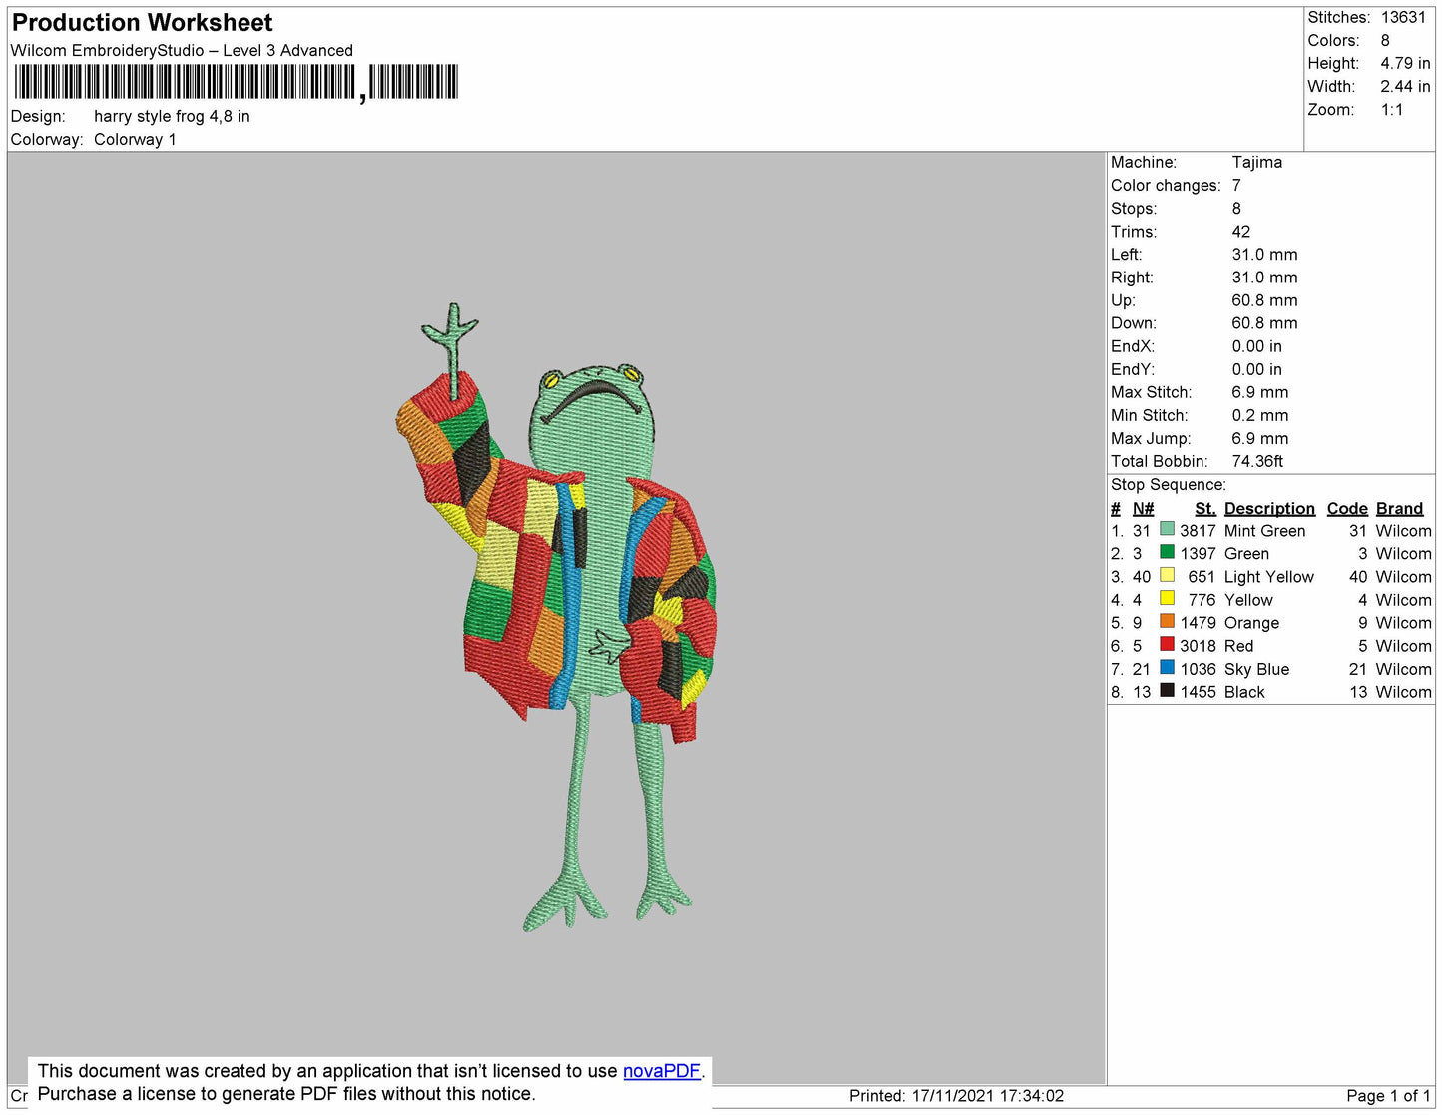This screenshot has width=1442, height=1115.
Task: Click the frog embroidery design preview
Action: (556, 618)
